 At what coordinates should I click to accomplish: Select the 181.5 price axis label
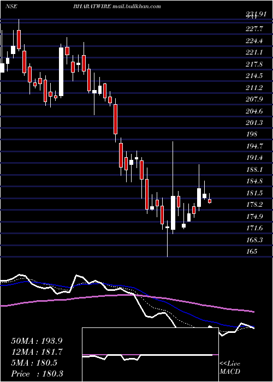coord(254,193)
